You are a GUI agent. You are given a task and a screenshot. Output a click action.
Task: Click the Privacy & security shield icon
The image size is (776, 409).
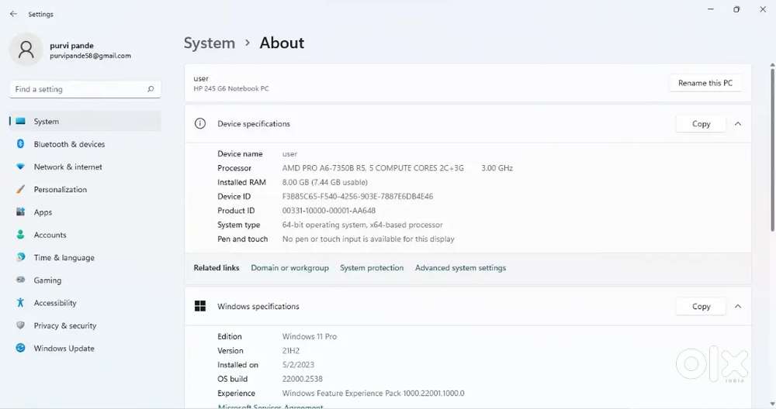[20, 326]
